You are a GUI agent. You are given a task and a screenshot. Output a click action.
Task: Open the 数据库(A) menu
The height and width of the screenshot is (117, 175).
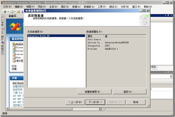(x=89, y=7)
